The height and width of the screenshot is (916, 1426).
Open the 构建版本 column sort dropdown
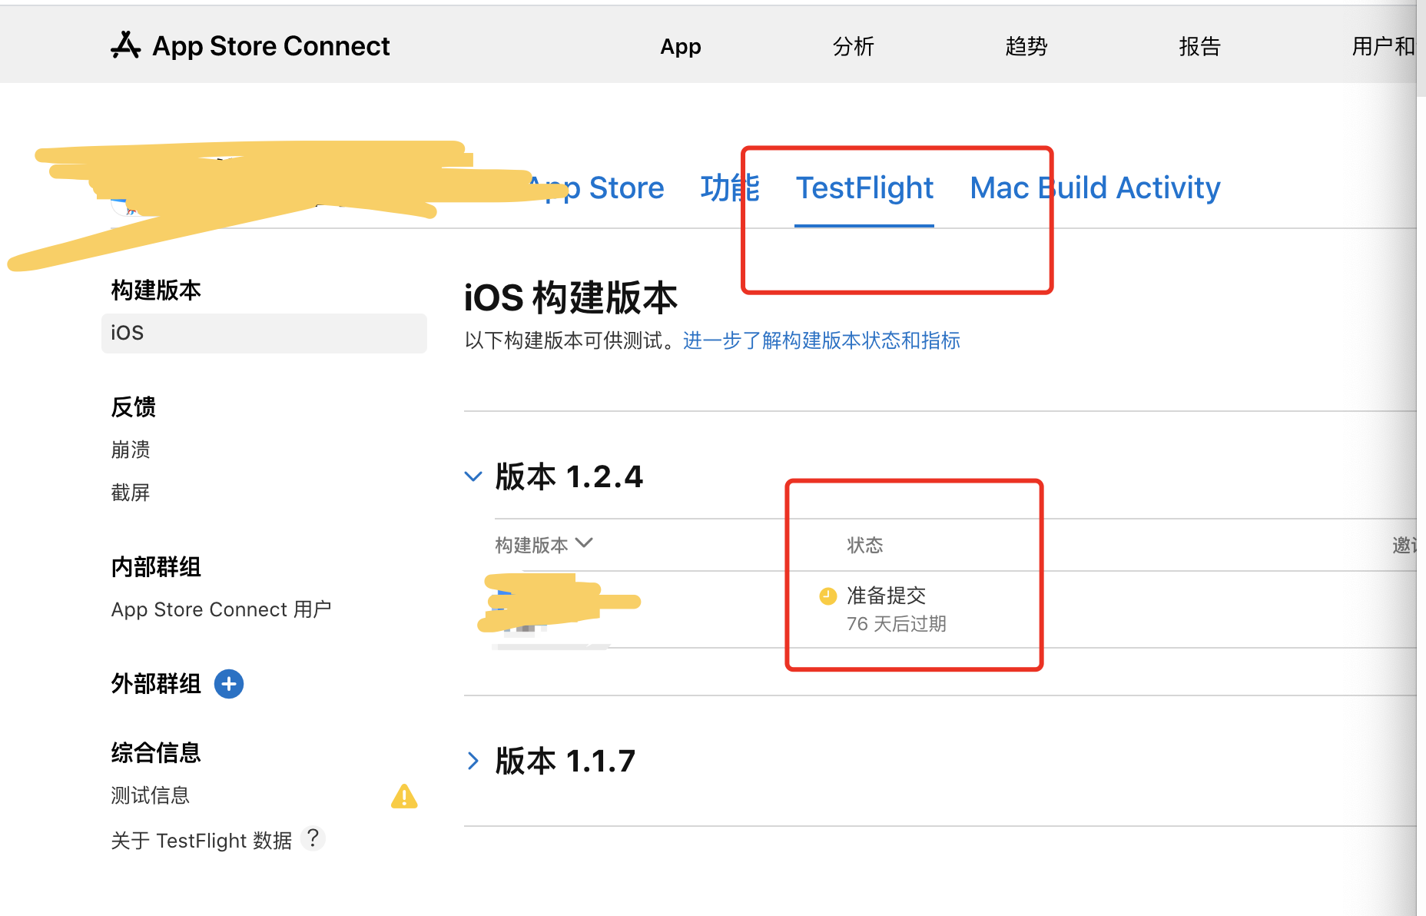coord(584,544)
